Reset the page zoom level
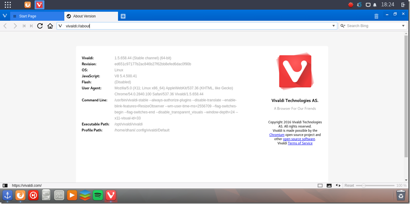410x204 pixels. point(349,185)
